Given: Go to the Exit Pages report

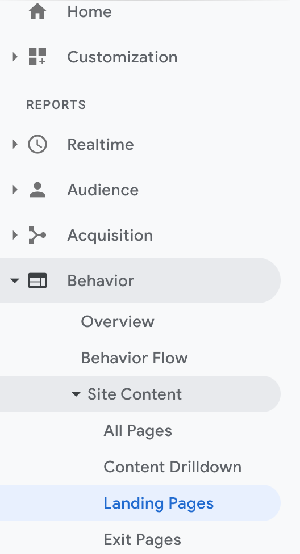Looking at the screenshot, I should click(x=142, y=540).
